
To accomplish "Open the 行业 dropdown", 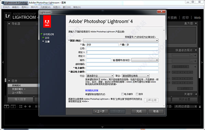I will tap(100, 76).
